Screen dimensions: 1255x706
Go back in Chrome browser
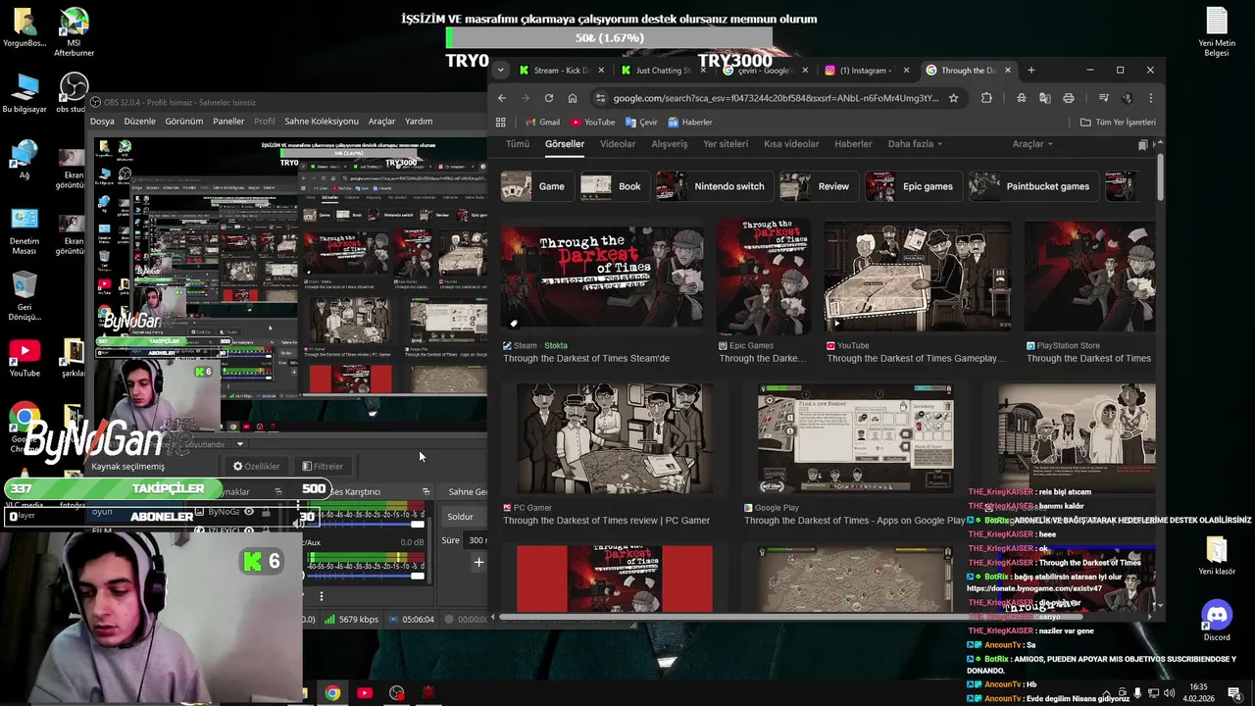502,98
